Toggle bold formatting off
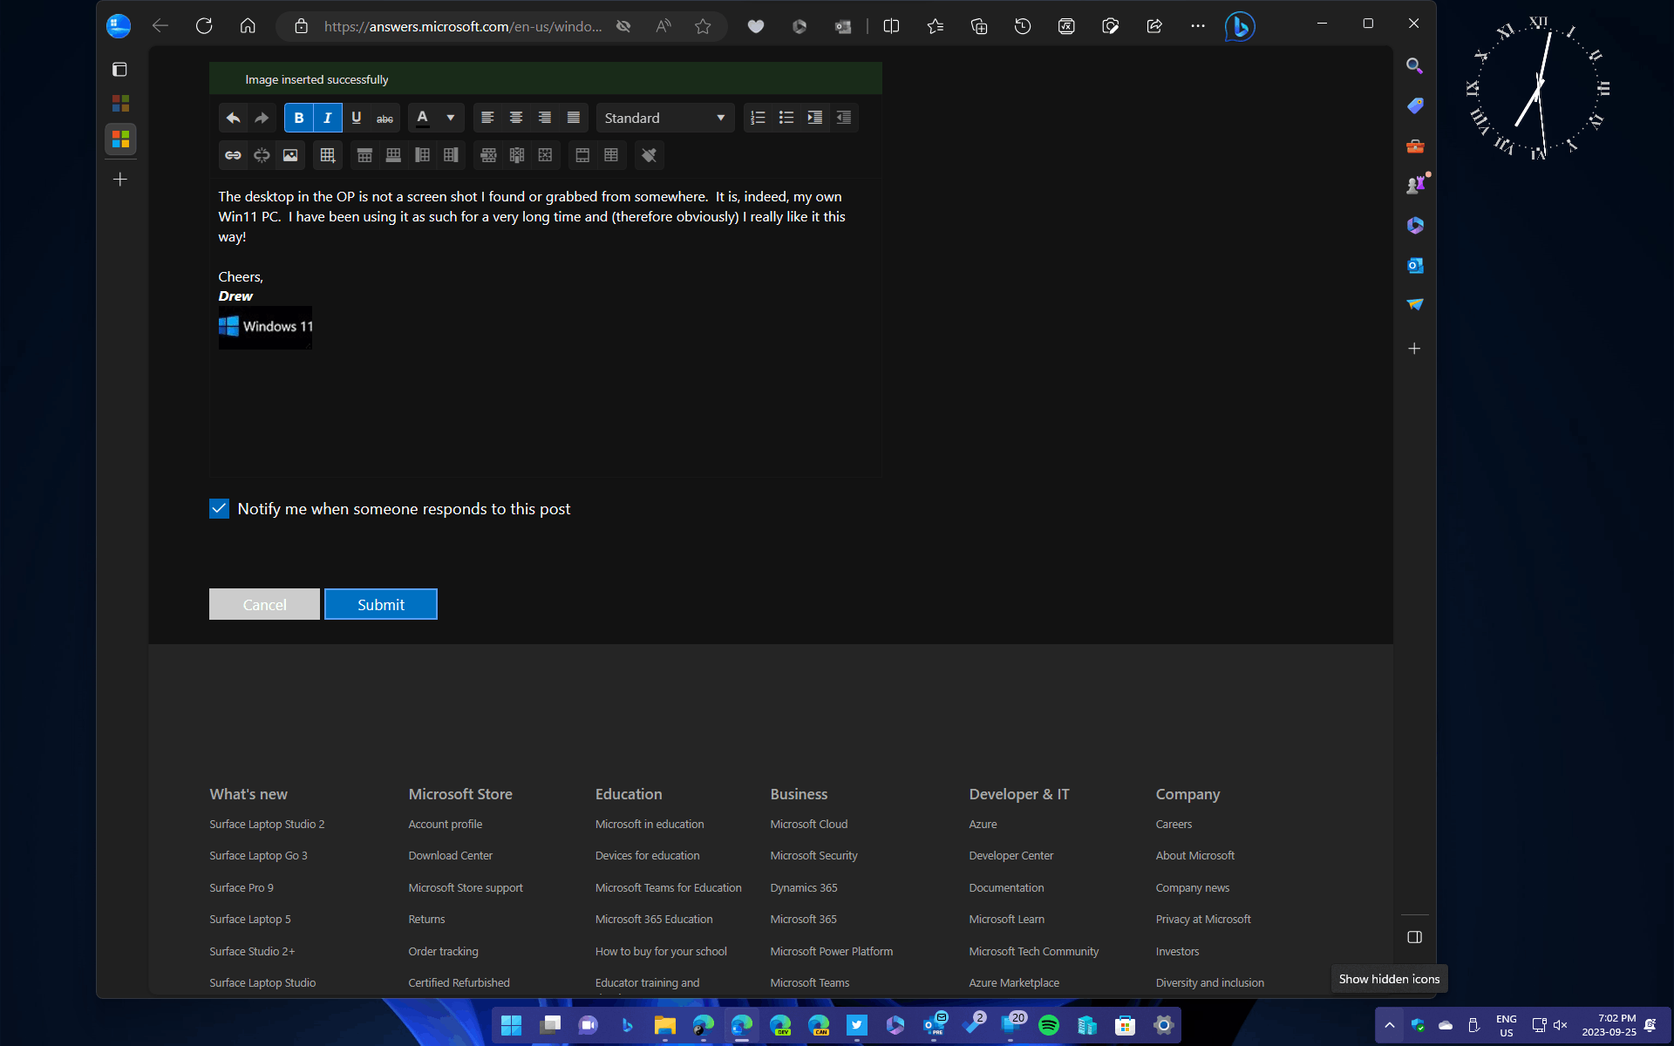The image size is (1674, 1046). tap(298, 118)
